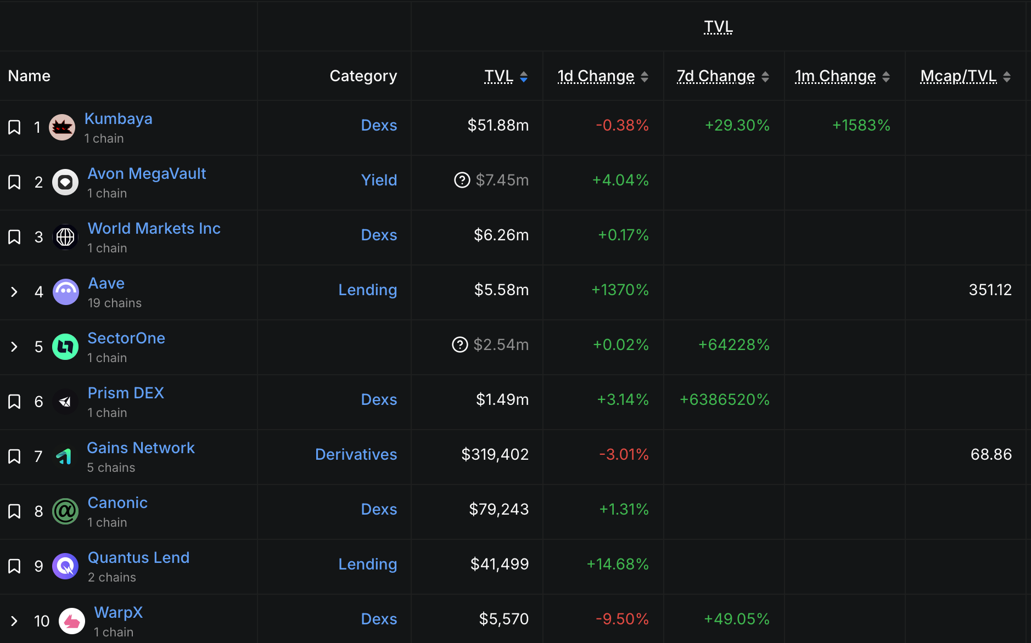Viewport: 1031px width, 643px height.
Task: Select the 68.86 Mcap/TVL value
Action: (x=991, y=454)
